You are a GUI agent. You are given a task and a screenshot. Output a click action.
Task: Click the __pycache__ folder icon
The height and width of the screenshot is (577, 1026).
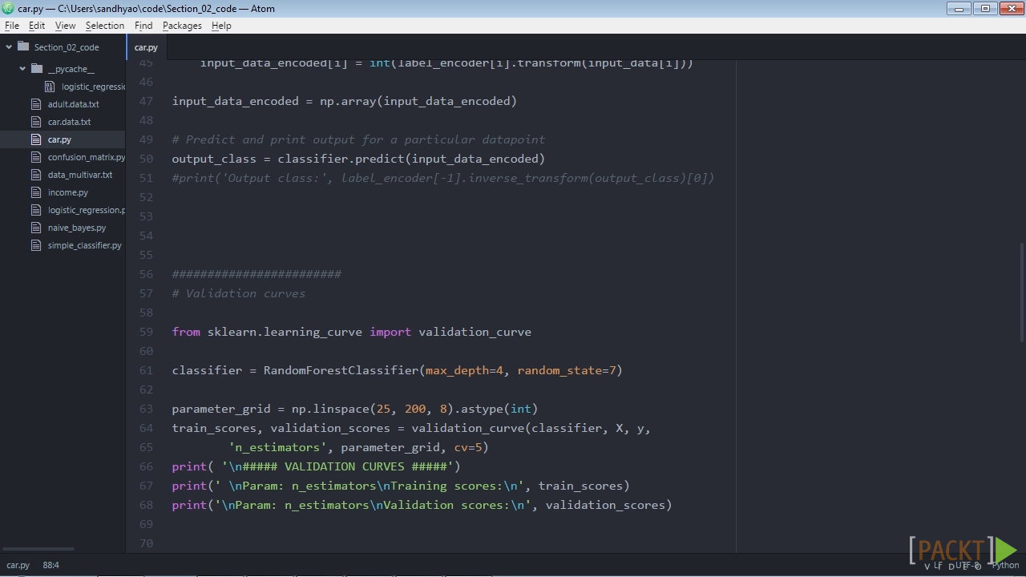(37, 69)
